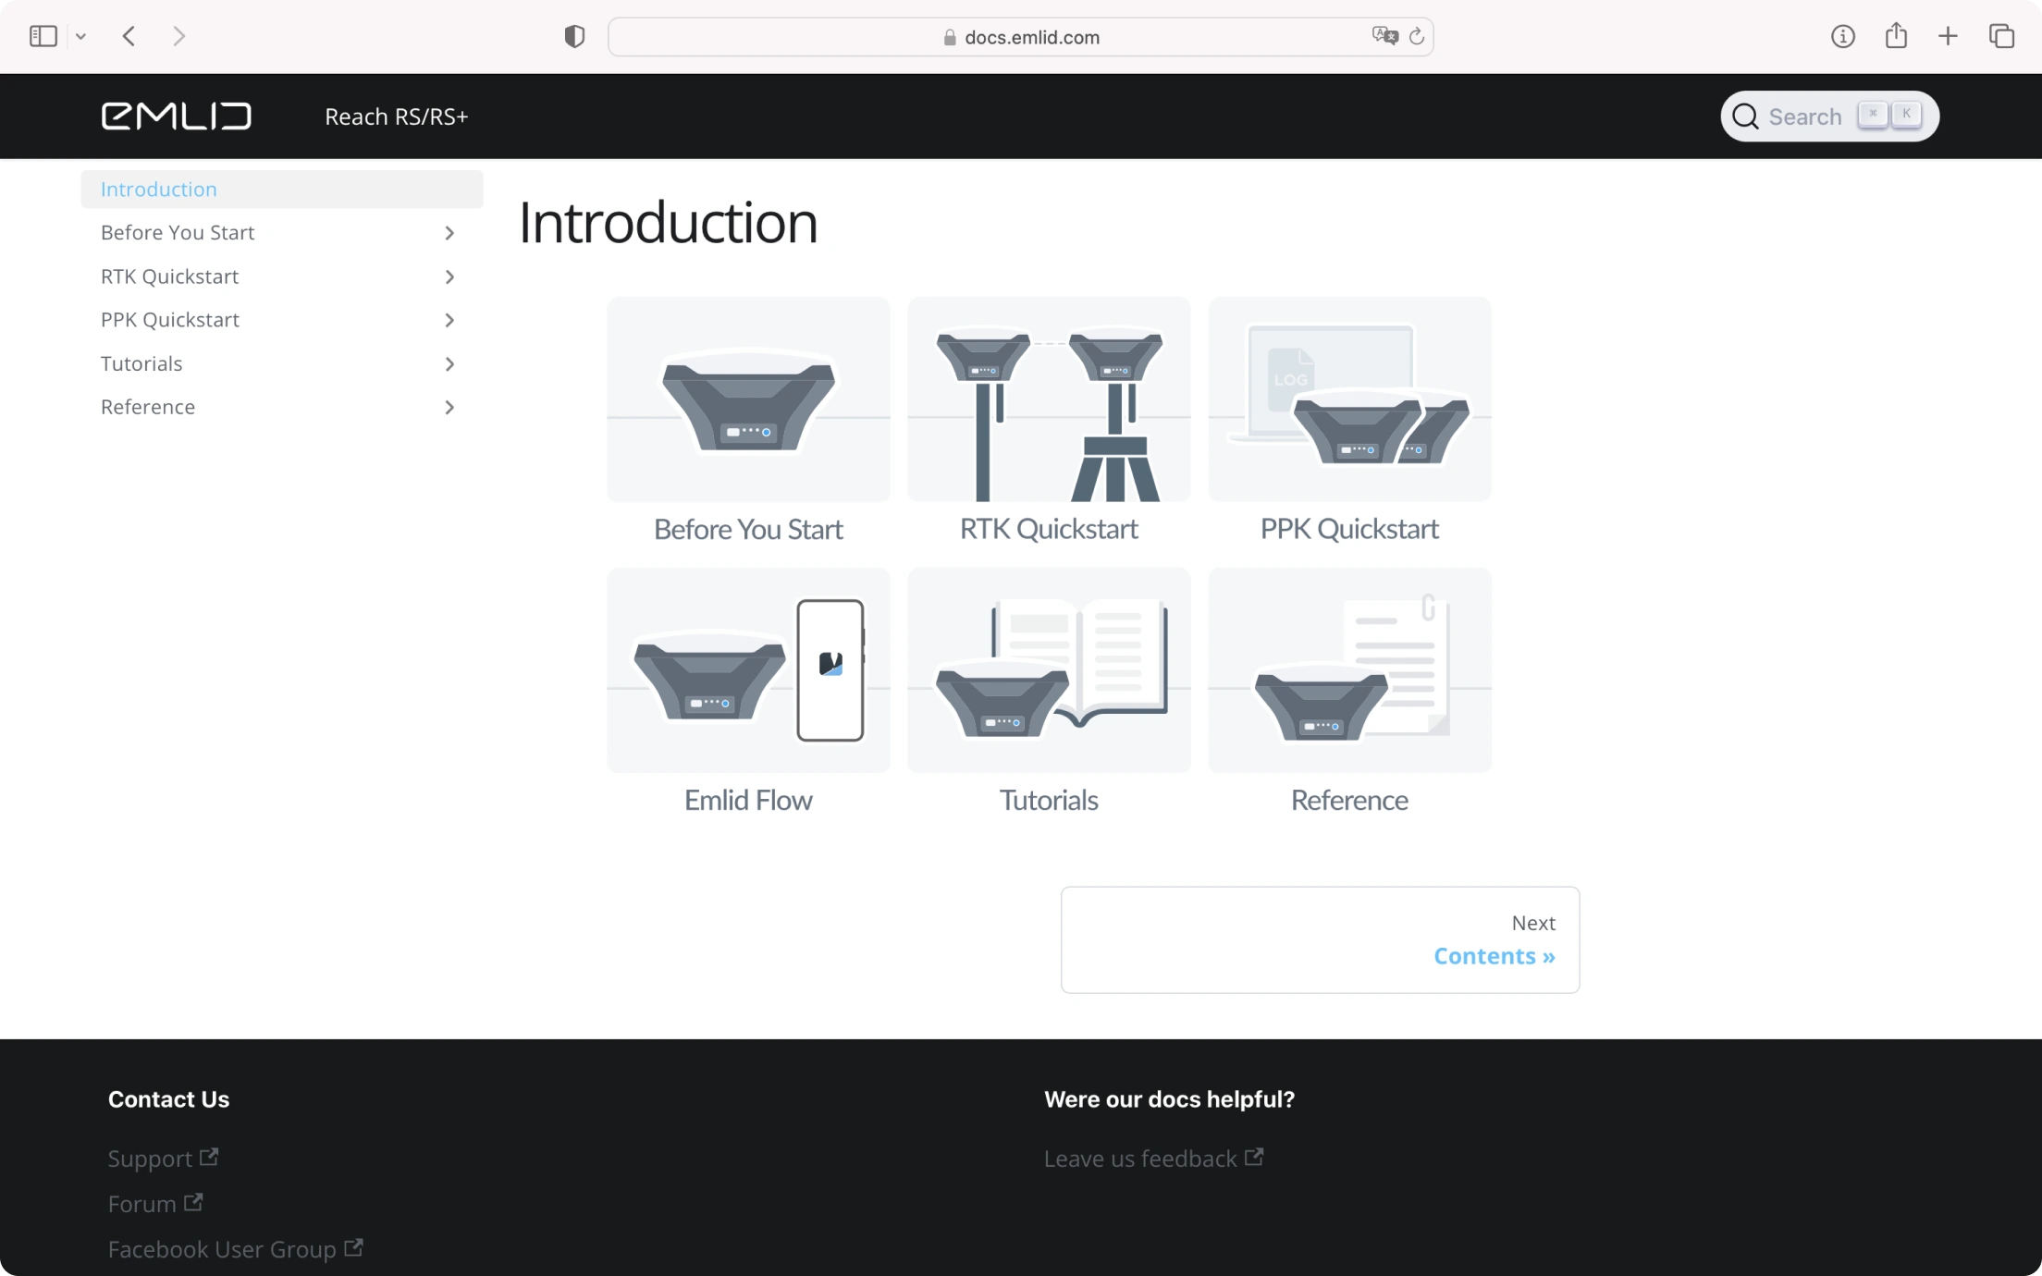This screenshot has height=1276, width=2042.
Task: Click the RTK Quickstart card title
Action: [x=1049, y=529]
